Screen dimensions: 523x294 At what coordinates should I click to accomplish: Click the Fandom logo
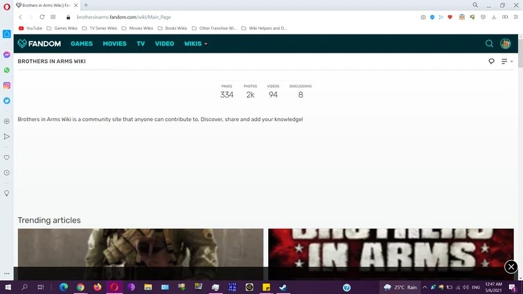click(x=39, y=44)
